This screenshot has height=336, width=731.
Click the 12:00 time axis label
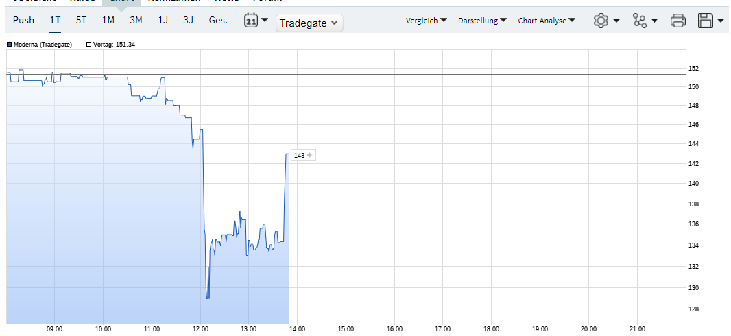200,329
